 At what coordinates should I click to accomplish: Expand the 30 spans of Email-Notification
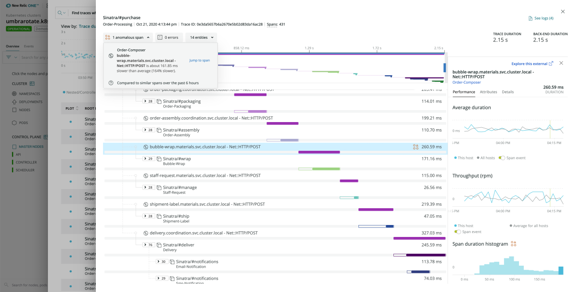tap(161, 261)
